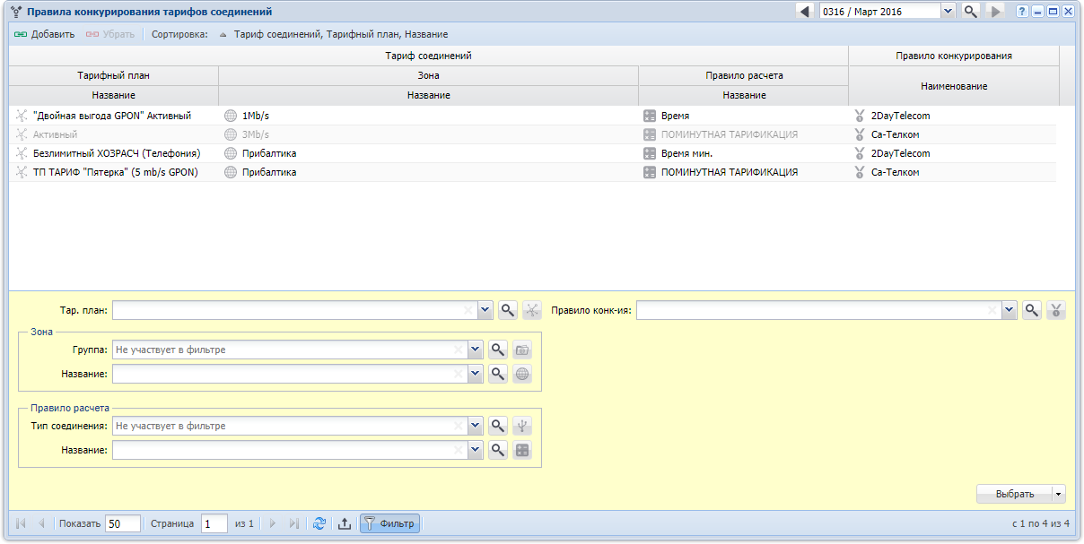Go to the next billing period arrow

pos(994,12)
